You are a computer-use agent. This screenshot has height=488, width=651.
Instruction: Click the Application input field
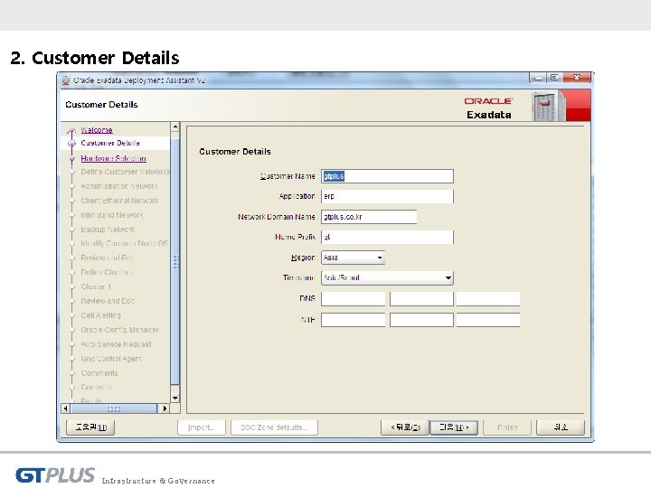tap(387, 196)
